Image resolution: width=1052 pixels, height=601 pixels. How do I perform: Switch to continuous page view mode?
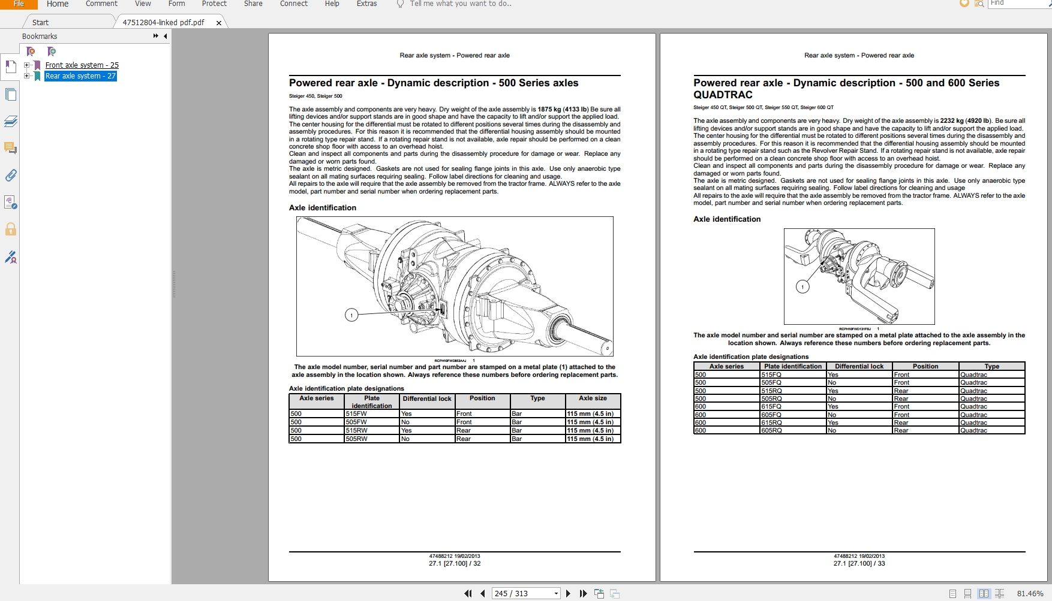(967, 593)
